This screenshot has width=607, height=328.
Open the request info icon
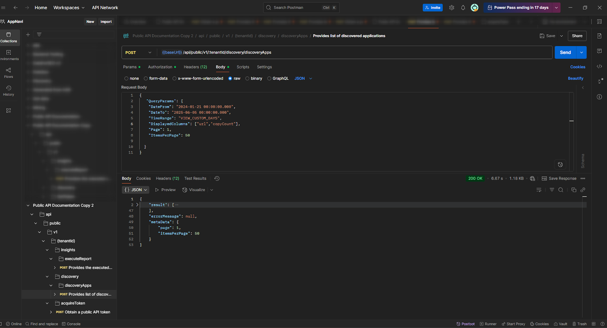tap(599, 97)
